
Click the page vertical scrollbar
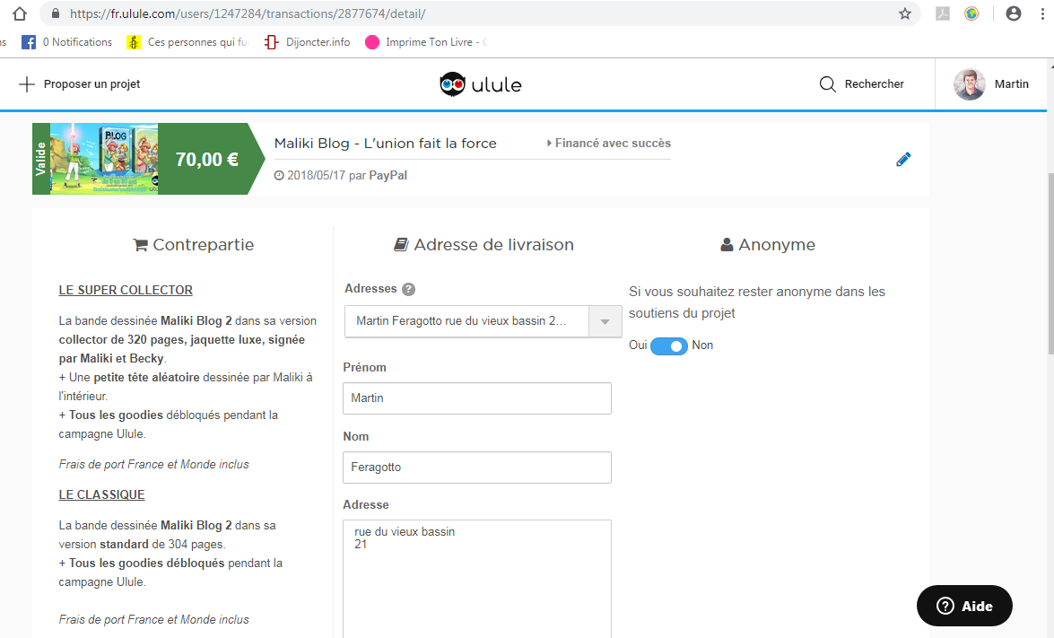tap(1046, 269)
